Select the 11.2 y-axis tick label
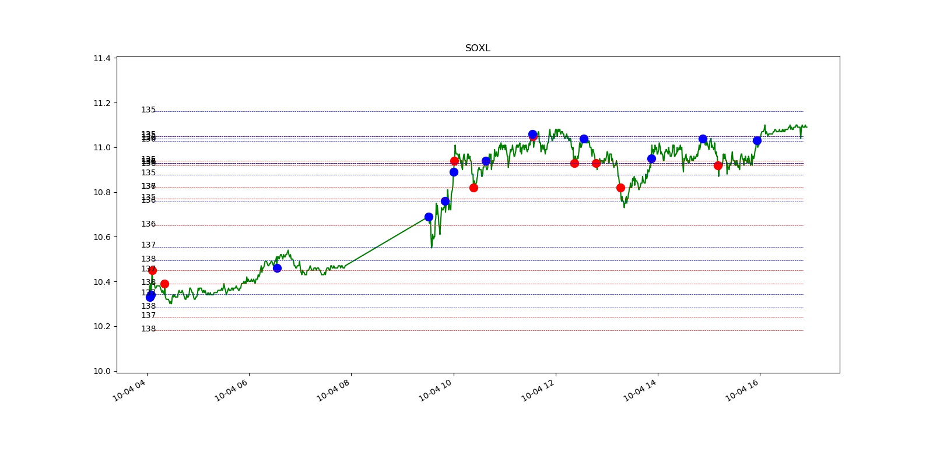This screenshot has height=466, width=933. pyautogui.click(x=101, y=103)
